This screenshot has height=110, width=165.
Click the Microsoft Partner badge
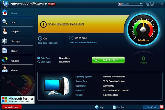tap(18, 100)
